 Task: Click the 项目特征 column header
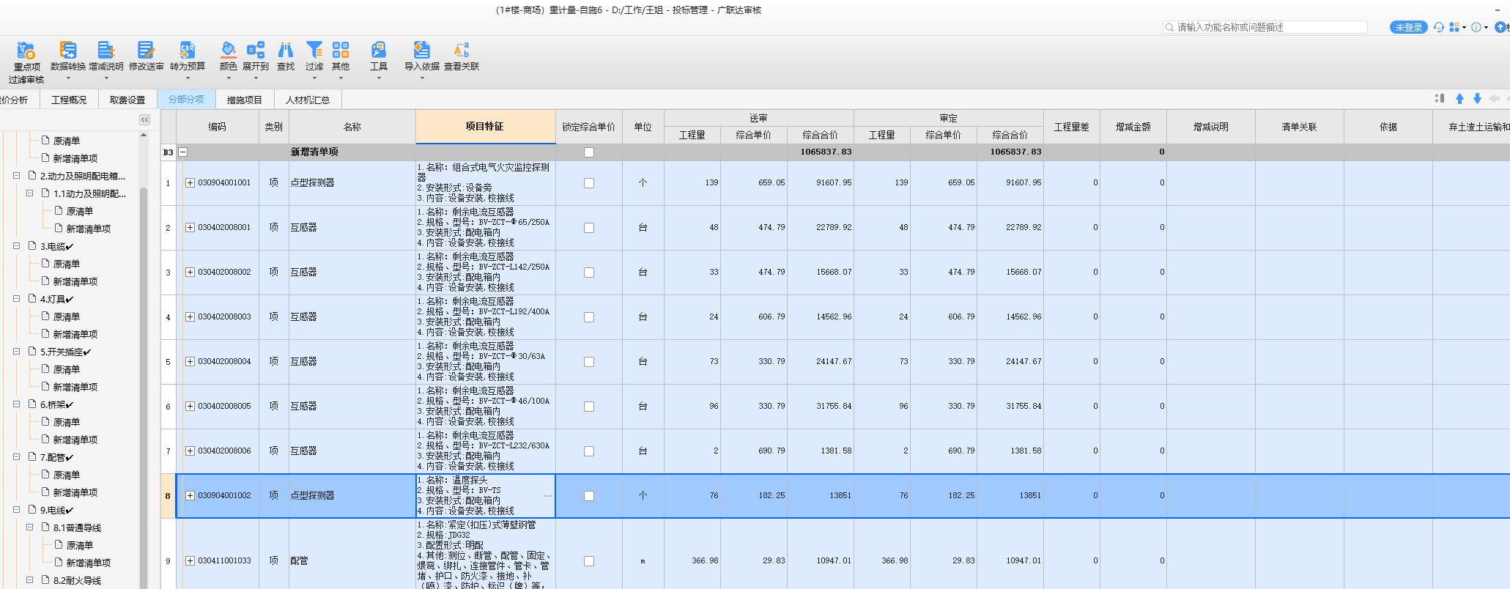click(485, 126)
